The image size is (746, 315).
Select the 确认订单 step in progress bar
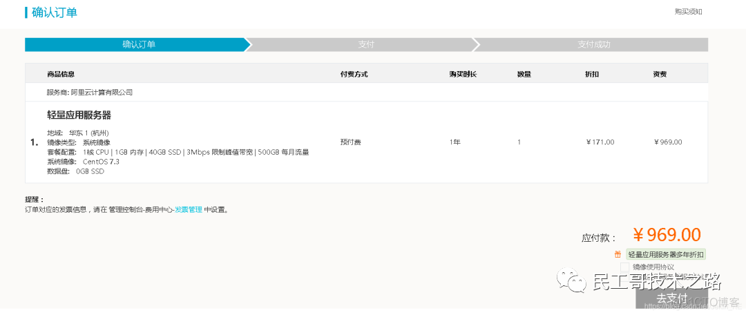137,45
